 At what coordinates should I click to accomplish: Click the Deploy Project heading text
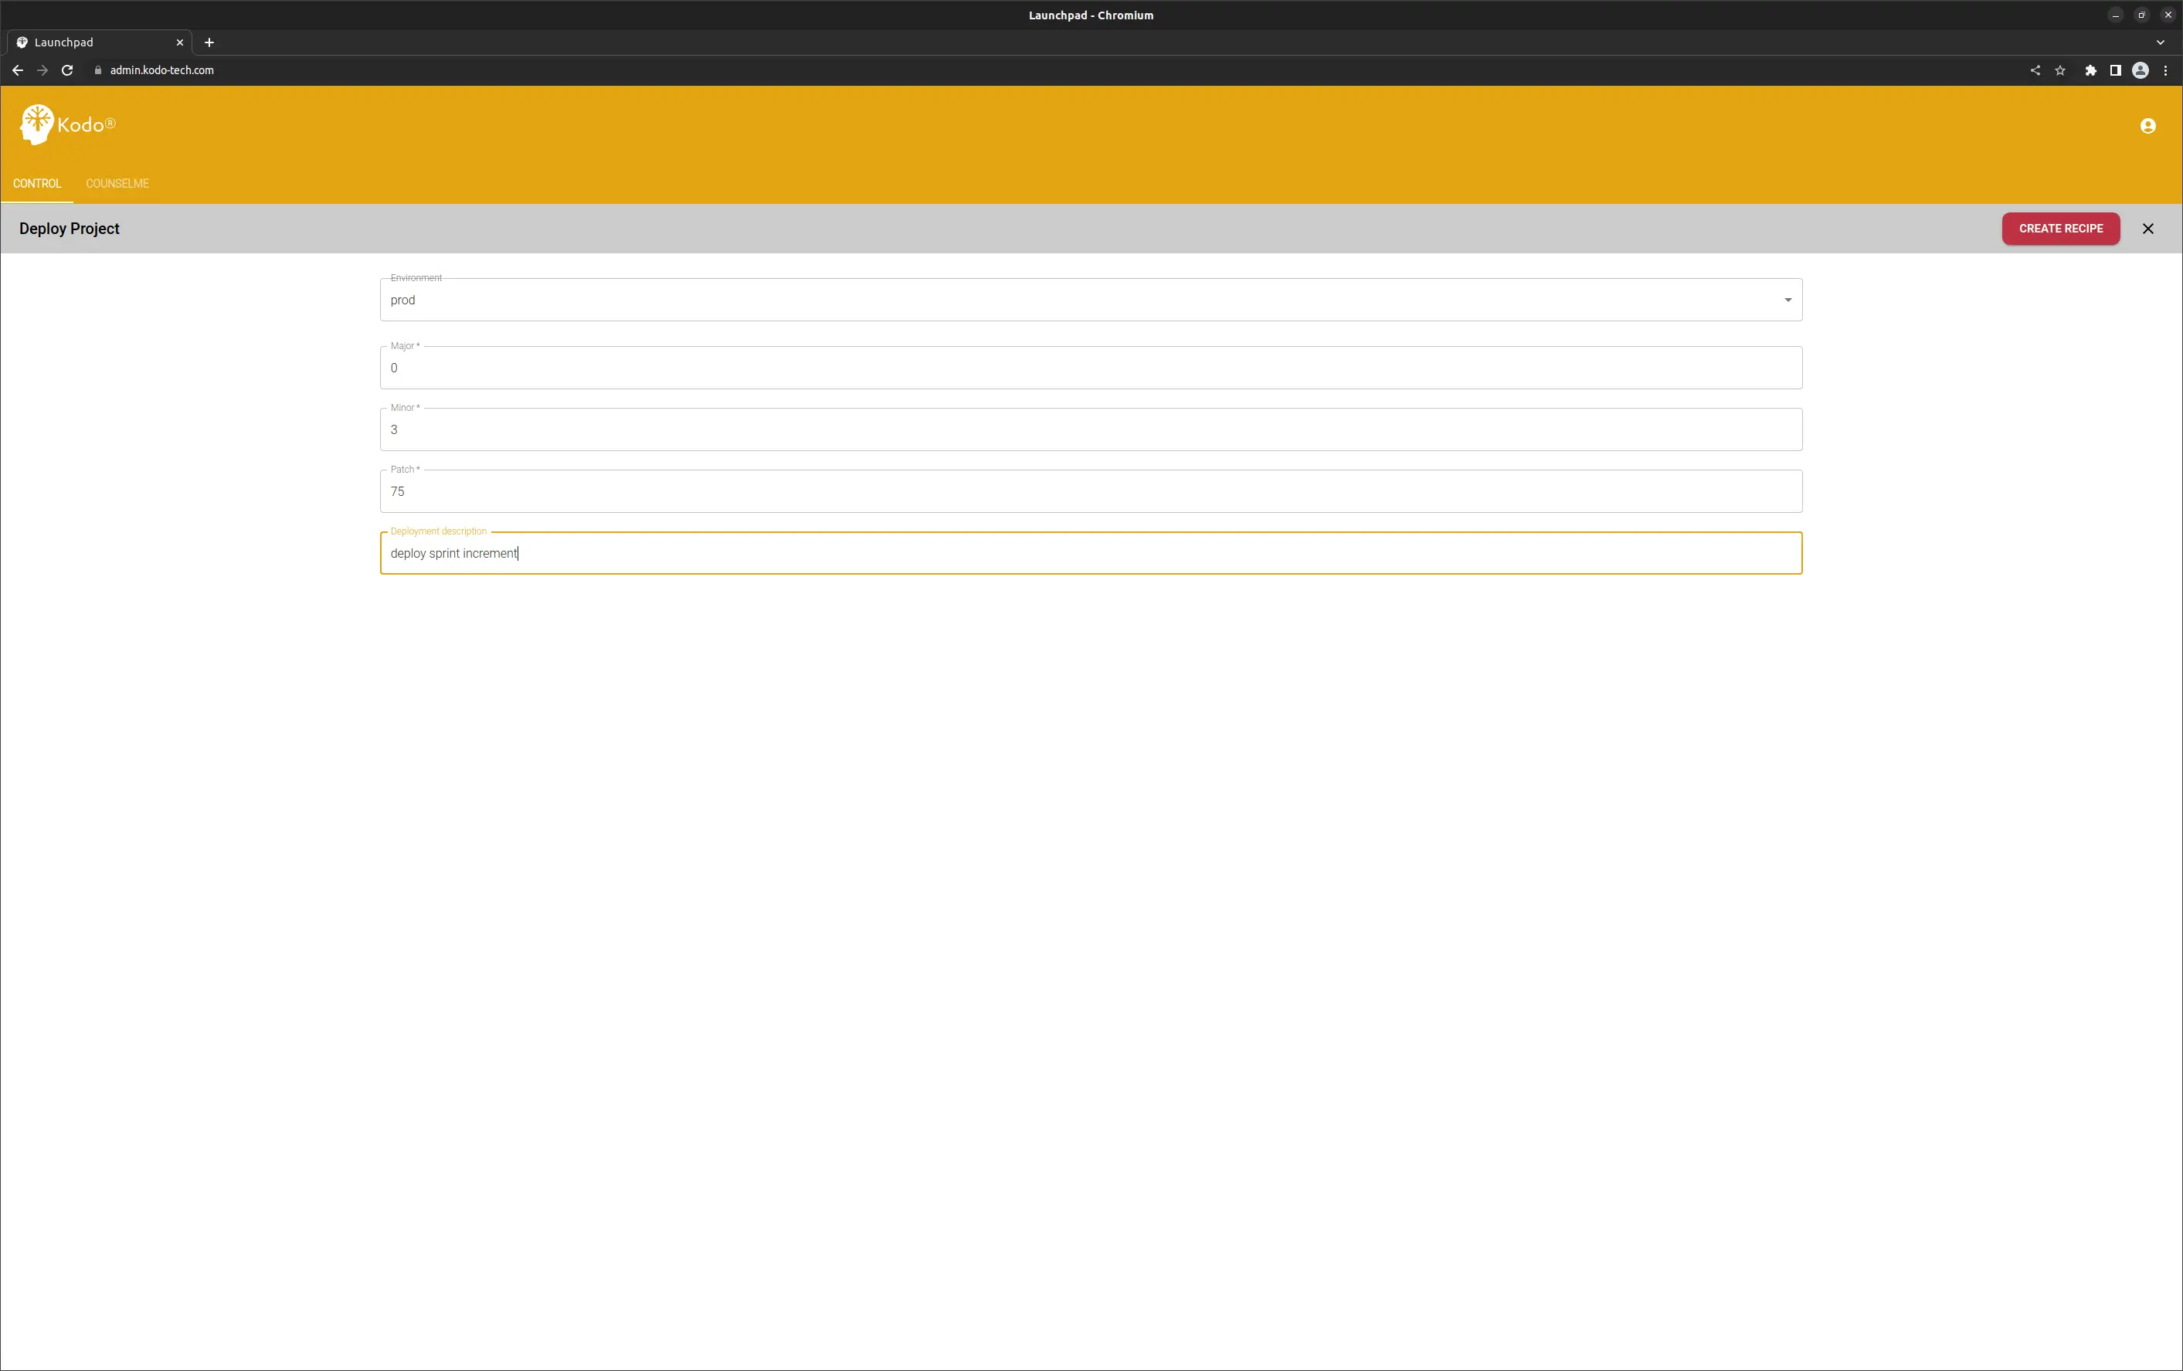[69, 229]
